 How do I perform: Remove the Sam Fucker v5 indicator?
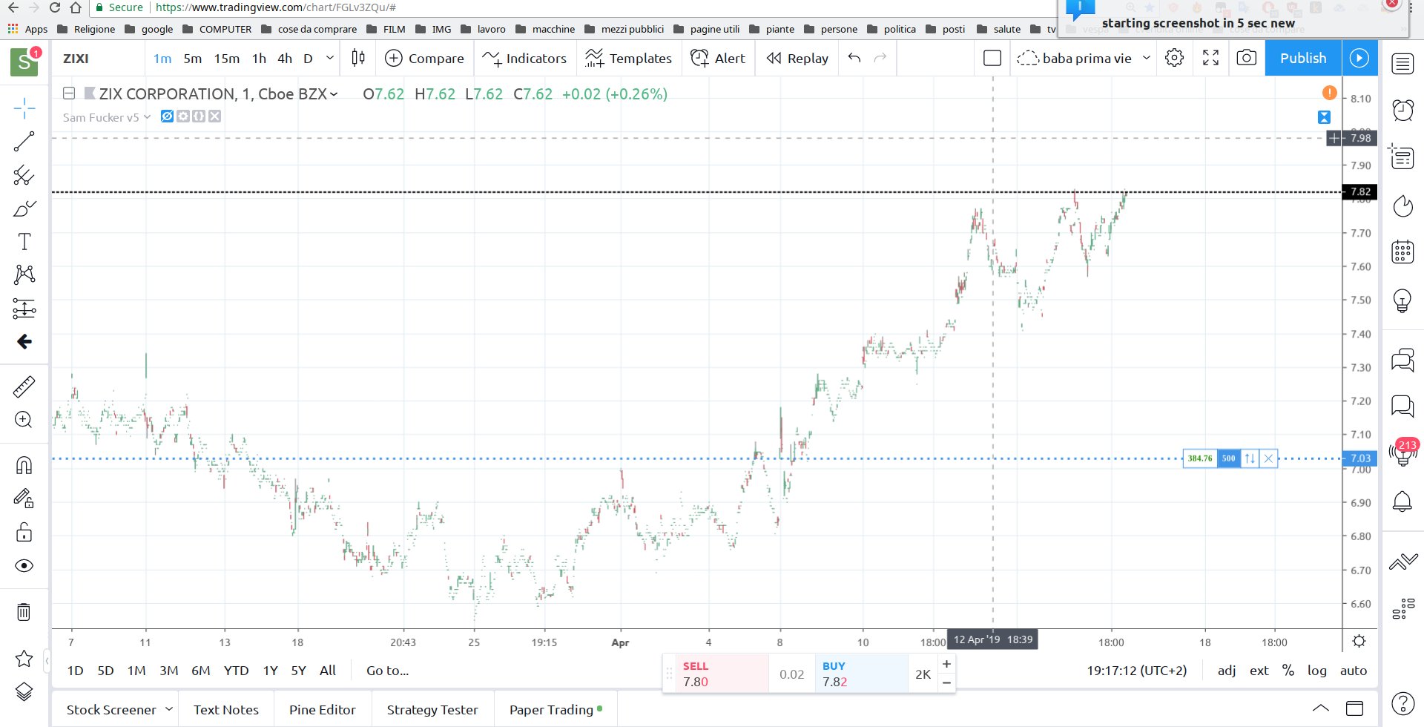pos(214,116)
